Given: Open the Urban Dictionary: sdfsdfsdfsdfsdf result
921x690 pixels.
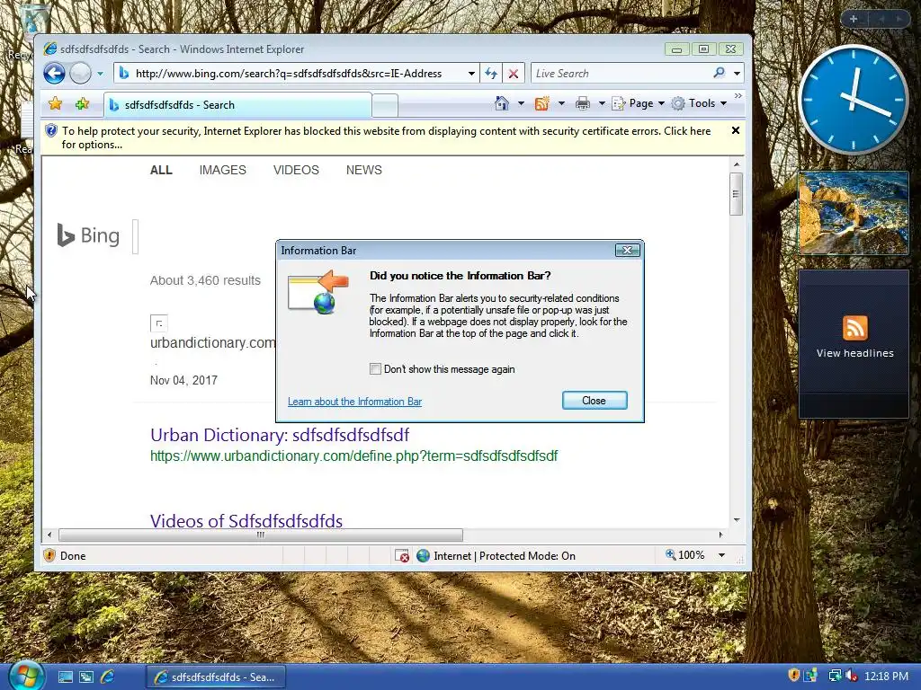Looking at the screenshot, I should [x=280, y=435].
